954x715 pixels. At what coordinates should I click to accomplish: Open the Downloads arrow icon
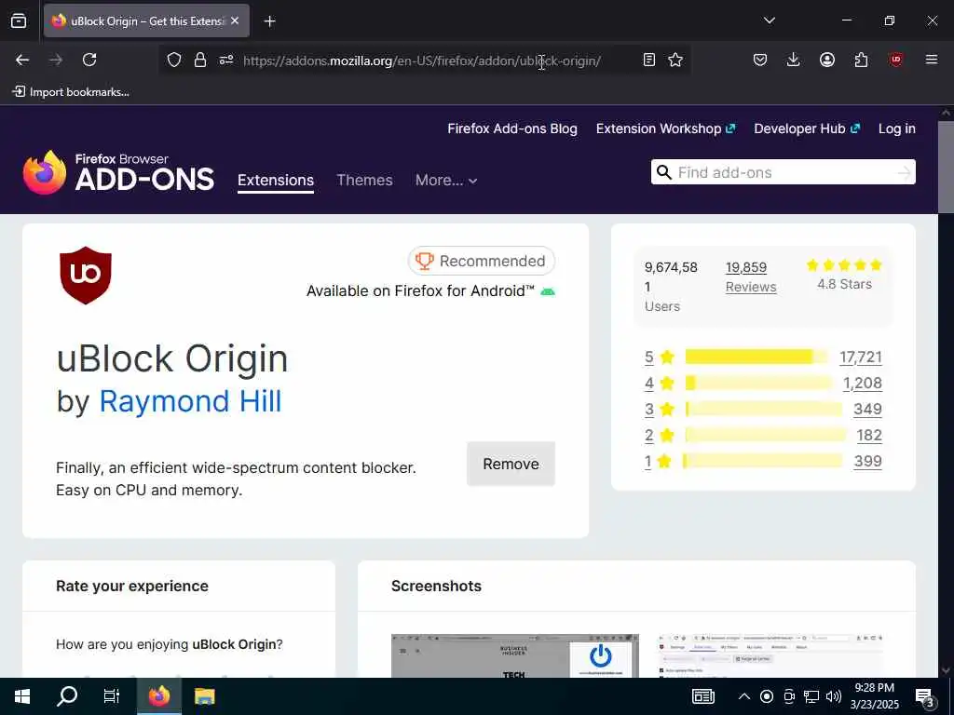pyautogui.click(x=794, y=60)
